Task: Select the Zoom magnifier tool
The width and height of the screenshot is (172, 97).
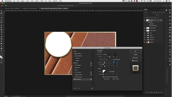Action: [1, 51]
